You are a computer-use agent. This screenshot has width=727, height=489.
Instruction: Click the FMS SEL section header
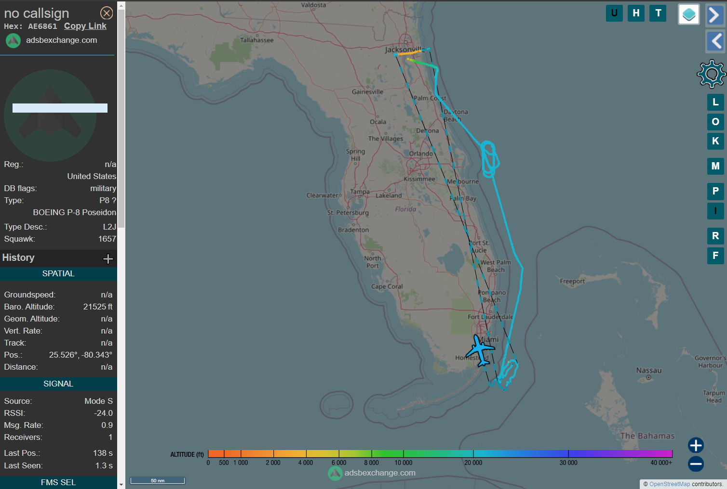click(58, 483)
